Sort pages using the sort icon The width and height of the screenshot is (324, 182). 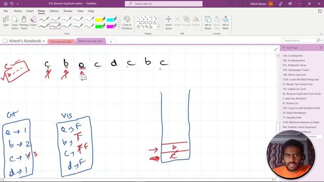click(321, 48)
